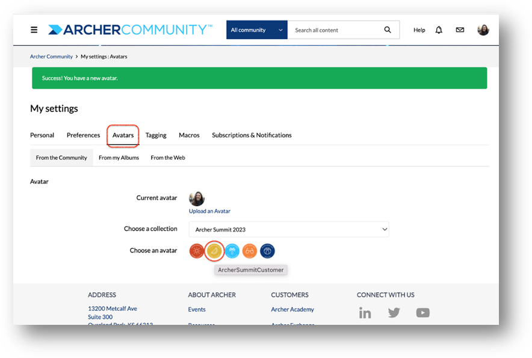This screenshot has height=358, width=532.
Task: Open the messages envelope icon
Action: click(460, 30)
